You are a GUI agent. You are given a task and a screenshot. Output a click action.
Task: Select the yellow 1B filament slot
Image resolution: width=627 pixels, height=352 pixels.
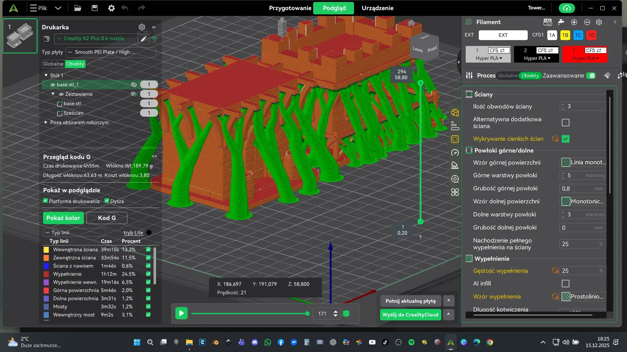click(x=565, y=35)
